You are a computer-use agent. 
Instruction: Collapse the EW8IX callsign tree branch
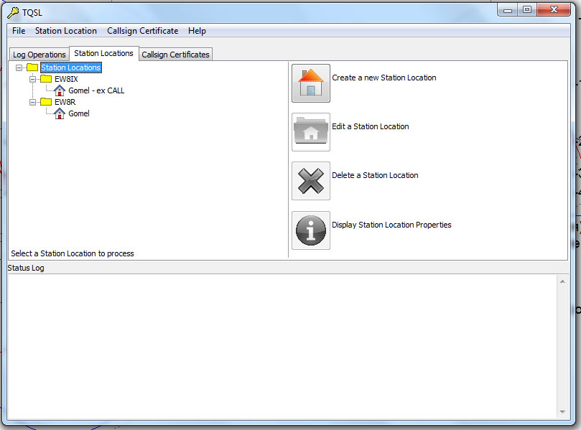tap(32, 79)
